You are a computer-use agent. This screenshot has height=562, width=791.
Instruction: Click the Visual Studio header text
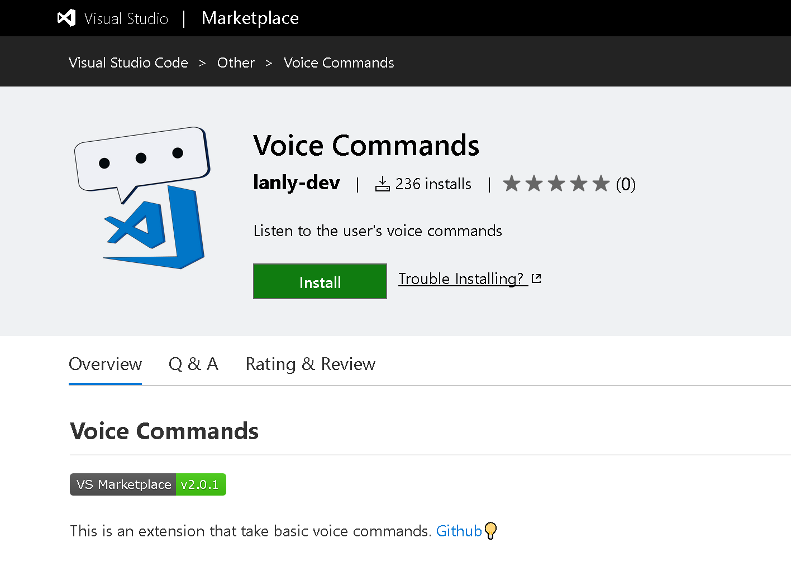click(x=126, y=18)
